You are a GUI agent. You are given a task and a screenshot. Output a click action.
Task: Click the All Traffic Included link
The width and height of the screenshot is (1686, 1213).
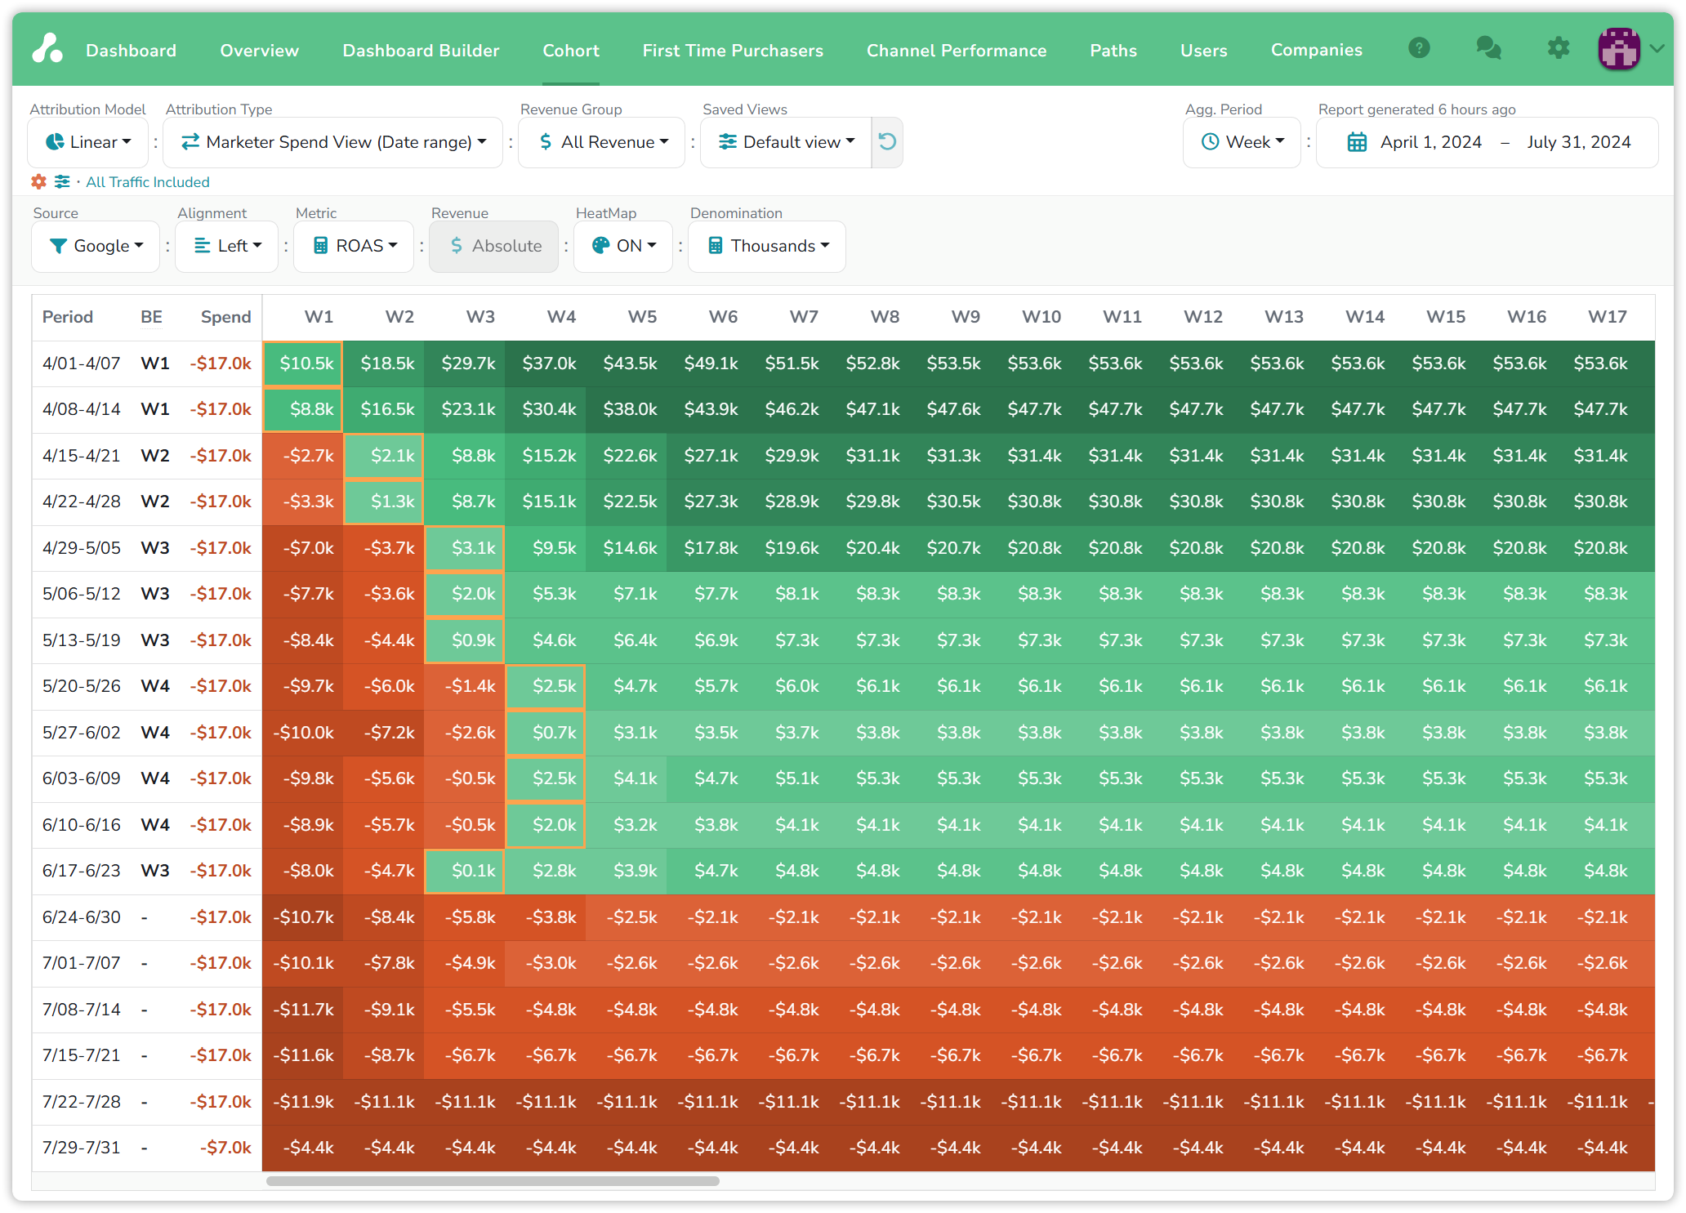pyautogui.click(x=148, y=182)
